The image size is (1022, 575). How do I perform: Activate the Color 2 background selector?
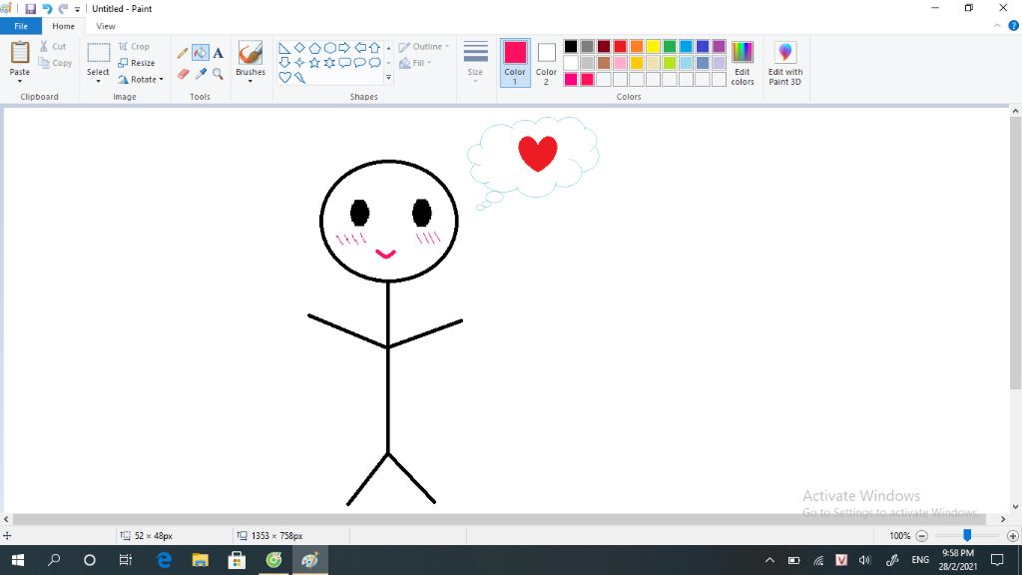tap(546, 63)
